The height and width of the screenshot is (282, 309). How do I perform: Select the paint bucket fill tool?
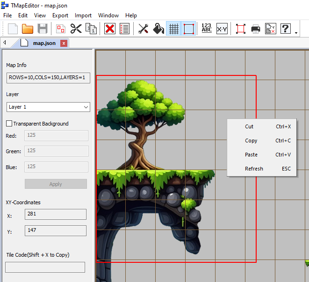(x=158, y=29)
